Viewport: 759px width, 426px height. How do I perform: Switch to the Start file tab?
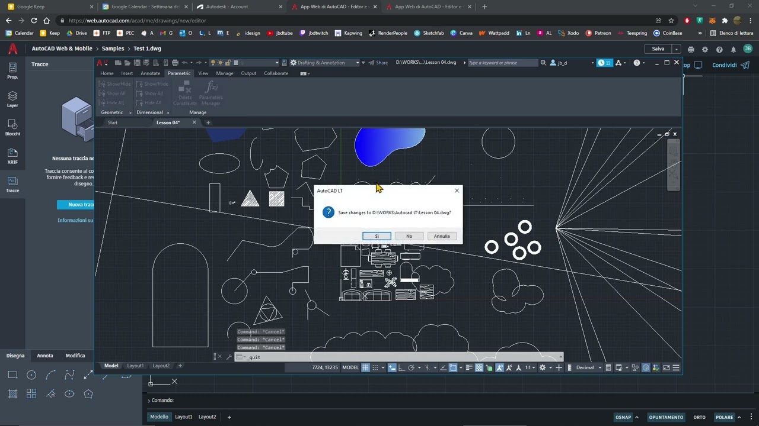coord(113,122)
